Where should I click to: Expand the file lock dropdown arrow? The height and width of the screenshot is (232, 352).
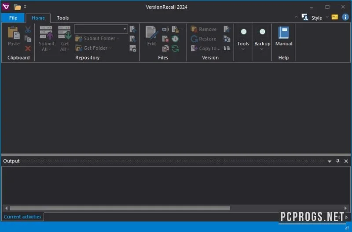[x=182, y=29]
